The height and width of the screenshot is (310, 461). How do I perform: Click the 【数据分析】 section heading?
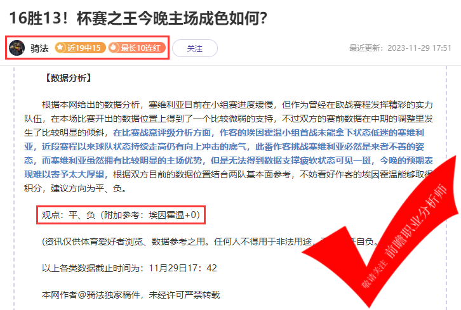tap(68, 78)
